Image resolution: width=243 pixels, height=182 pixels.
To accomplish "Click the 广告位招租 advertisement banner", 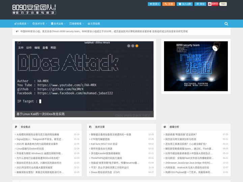I will click(x=196, y=66).
